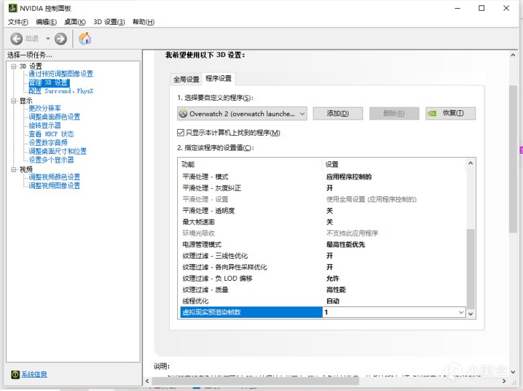Click the settings list scroll-up arrow
The height and width of the screenshot is (391, 523).
pos(471,163)
